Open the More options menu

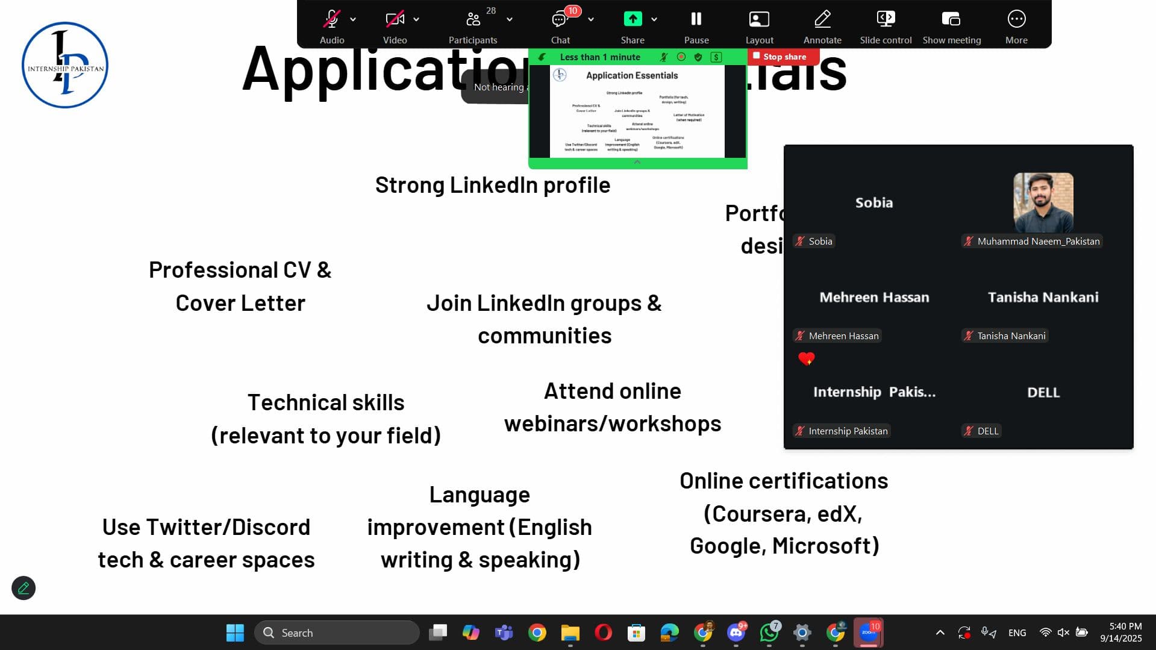[x=1016, y=19]
